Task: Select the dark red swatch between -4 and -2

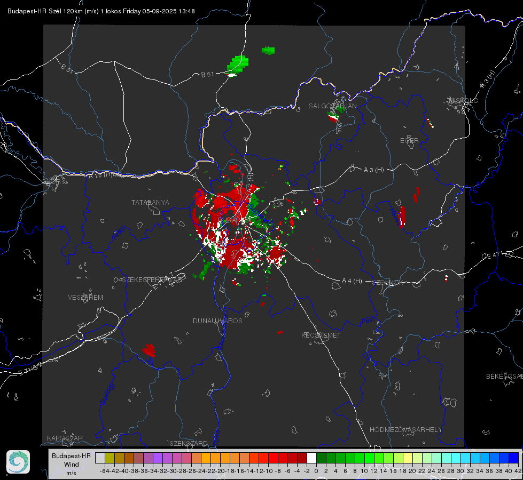Action: [x=302, y=458]
